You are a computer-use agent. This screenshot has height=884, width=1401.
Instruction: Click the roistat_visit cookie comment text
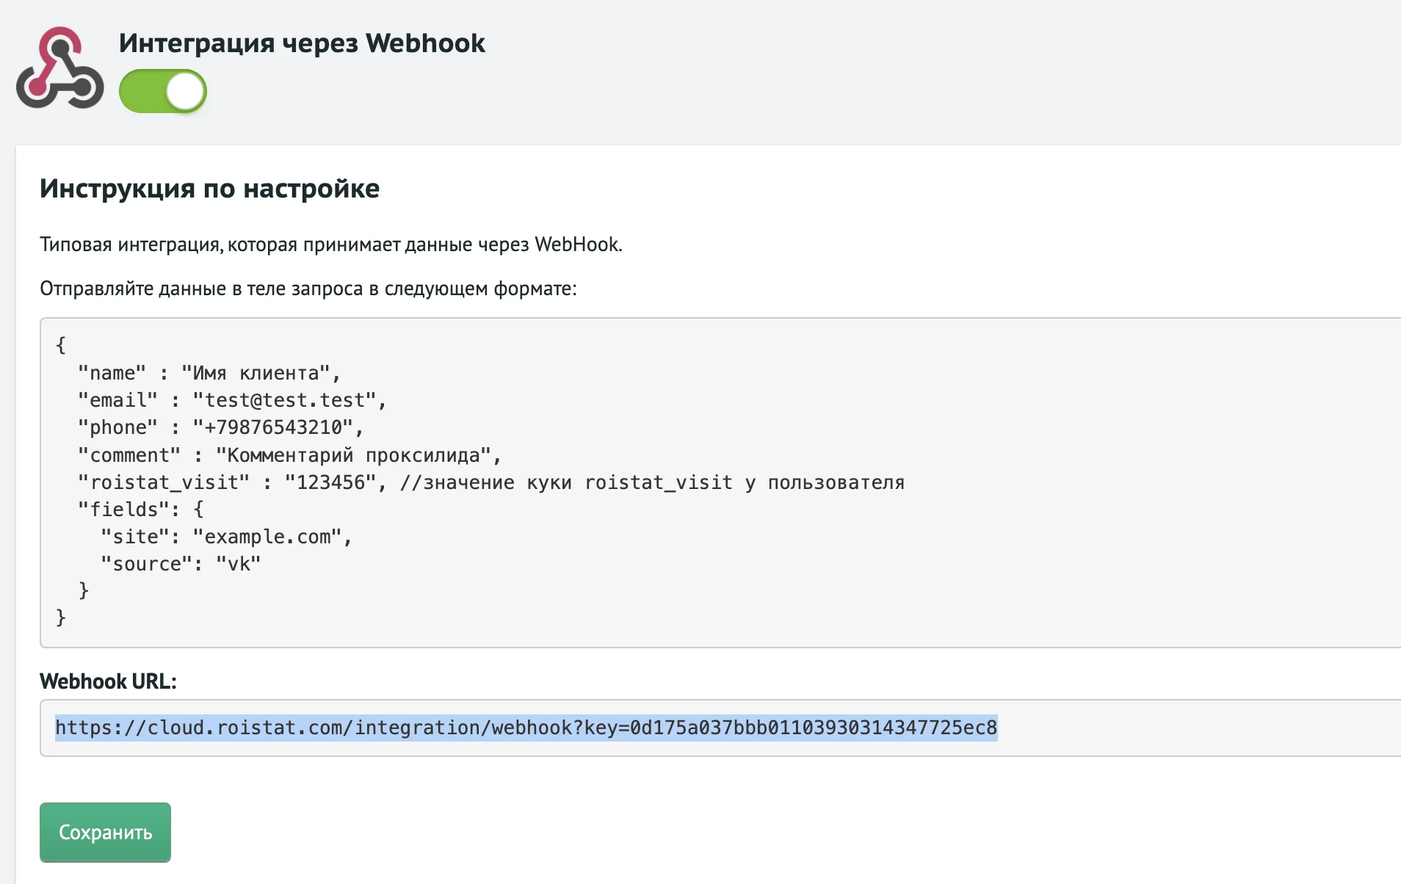pos(652,482)
